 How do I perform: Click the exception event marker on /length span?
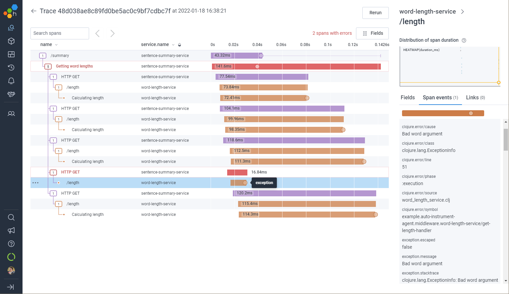click(245, 183)
